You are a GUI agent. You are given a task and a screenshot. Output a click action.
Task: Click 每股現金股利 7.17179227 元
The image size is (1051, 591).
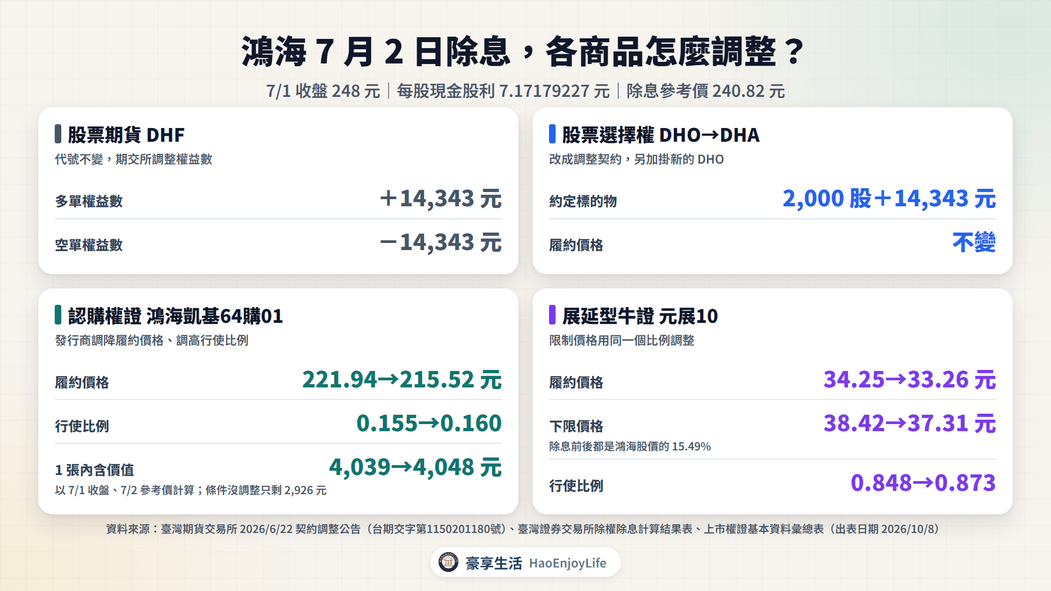(x=503, y=91)
